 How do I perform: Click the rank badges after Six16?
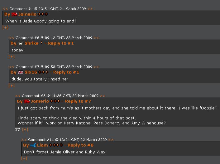tap(43, 72)
